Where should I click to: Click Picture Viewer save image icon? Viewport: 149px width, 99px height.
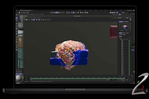coord(27,20)
